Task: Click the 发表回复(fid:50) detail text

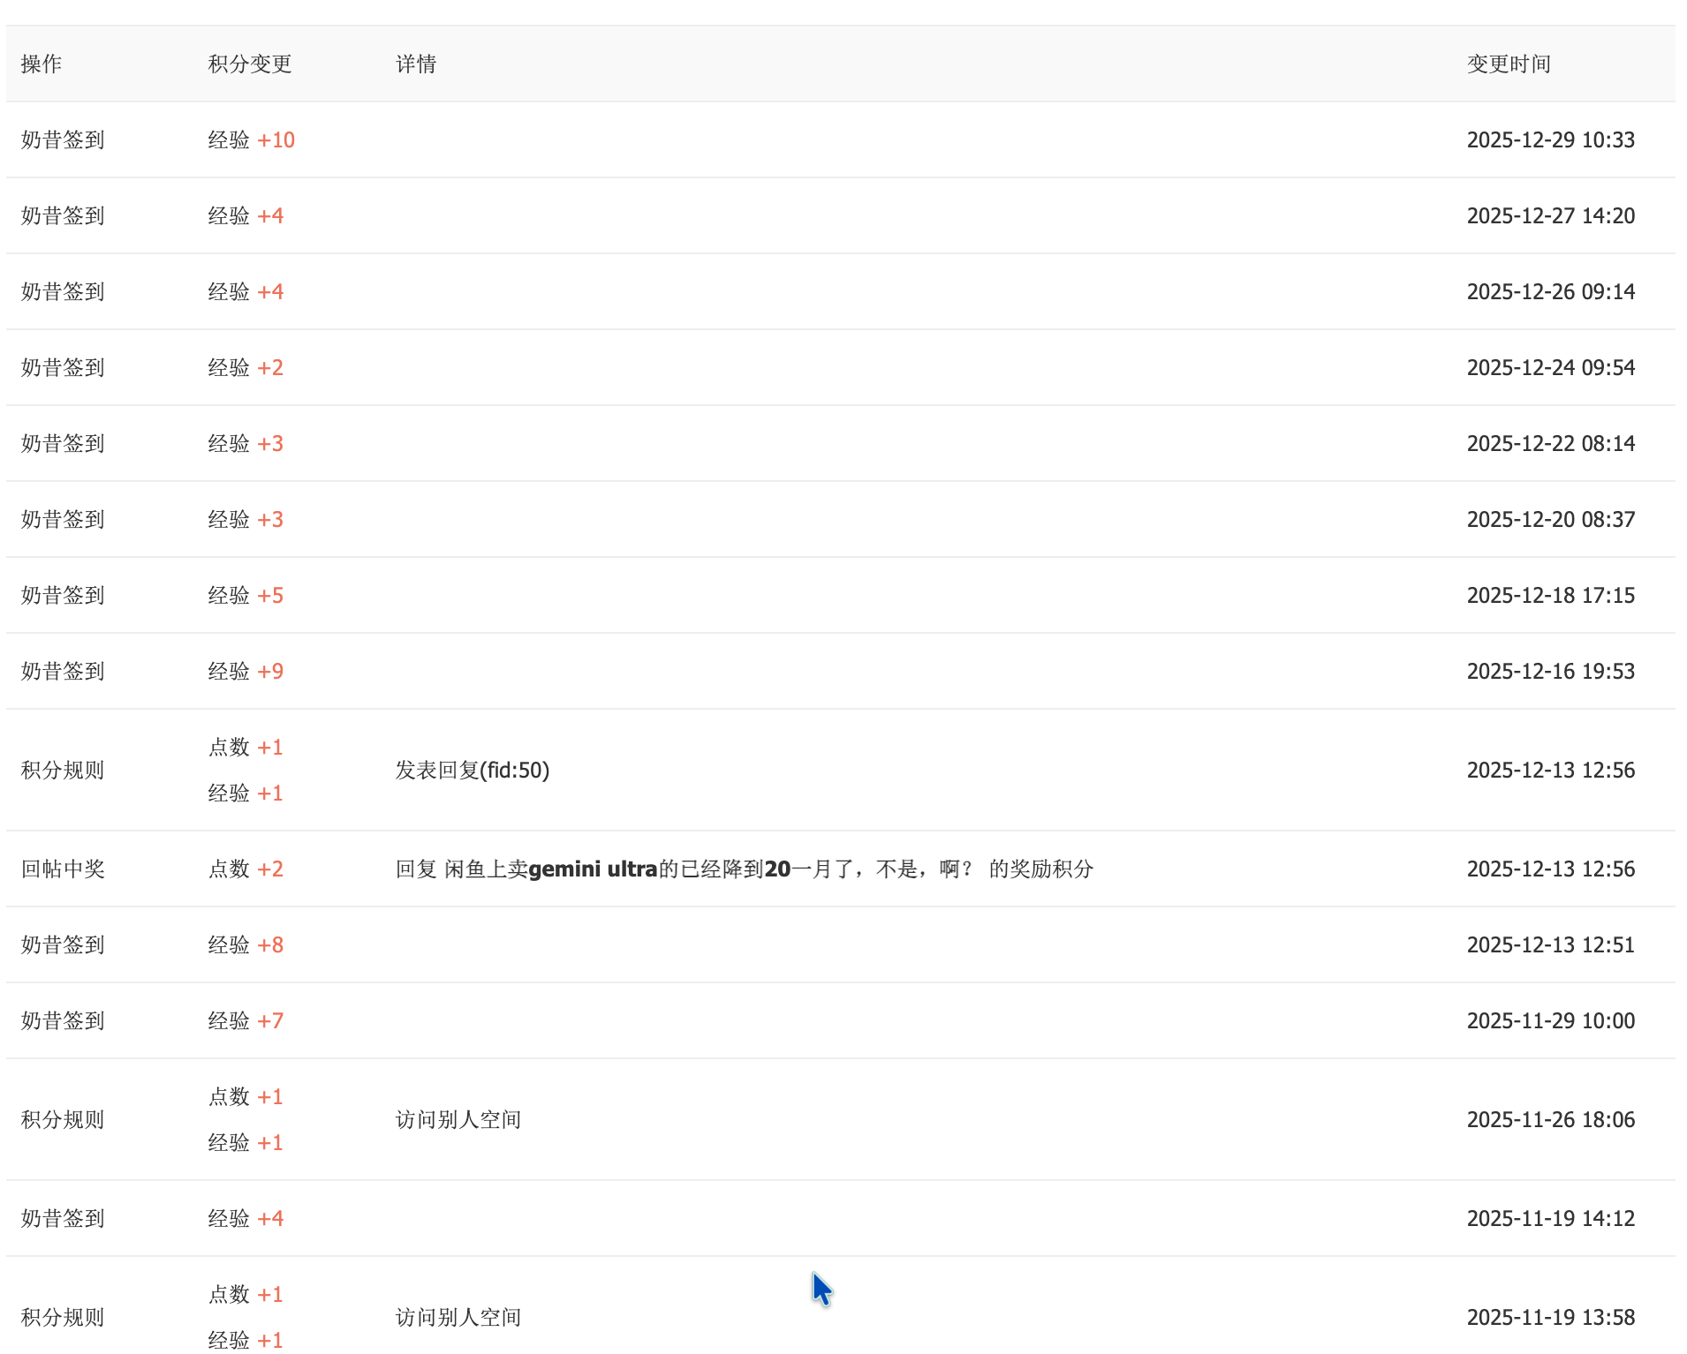Action: [472, 771]
